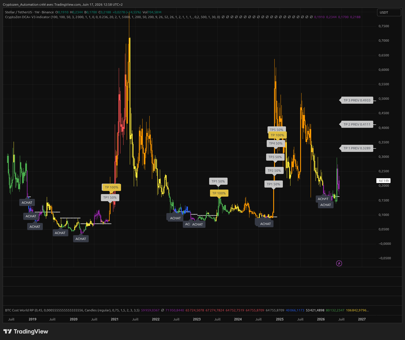This screenshot has width=405, height=340.
Task: Click the TradingView logo
Action: 26,331
